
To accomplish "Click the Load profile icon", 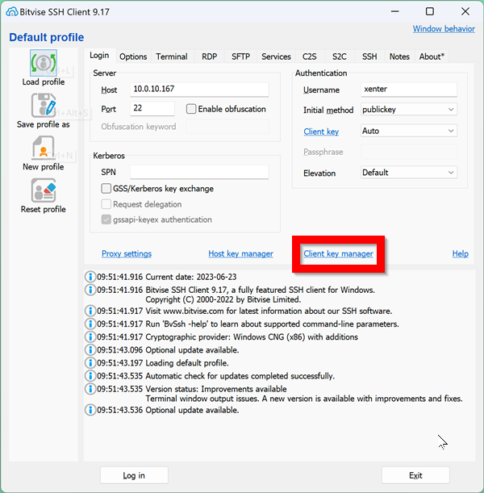I will pyautogui.click(x=43, y=64).
